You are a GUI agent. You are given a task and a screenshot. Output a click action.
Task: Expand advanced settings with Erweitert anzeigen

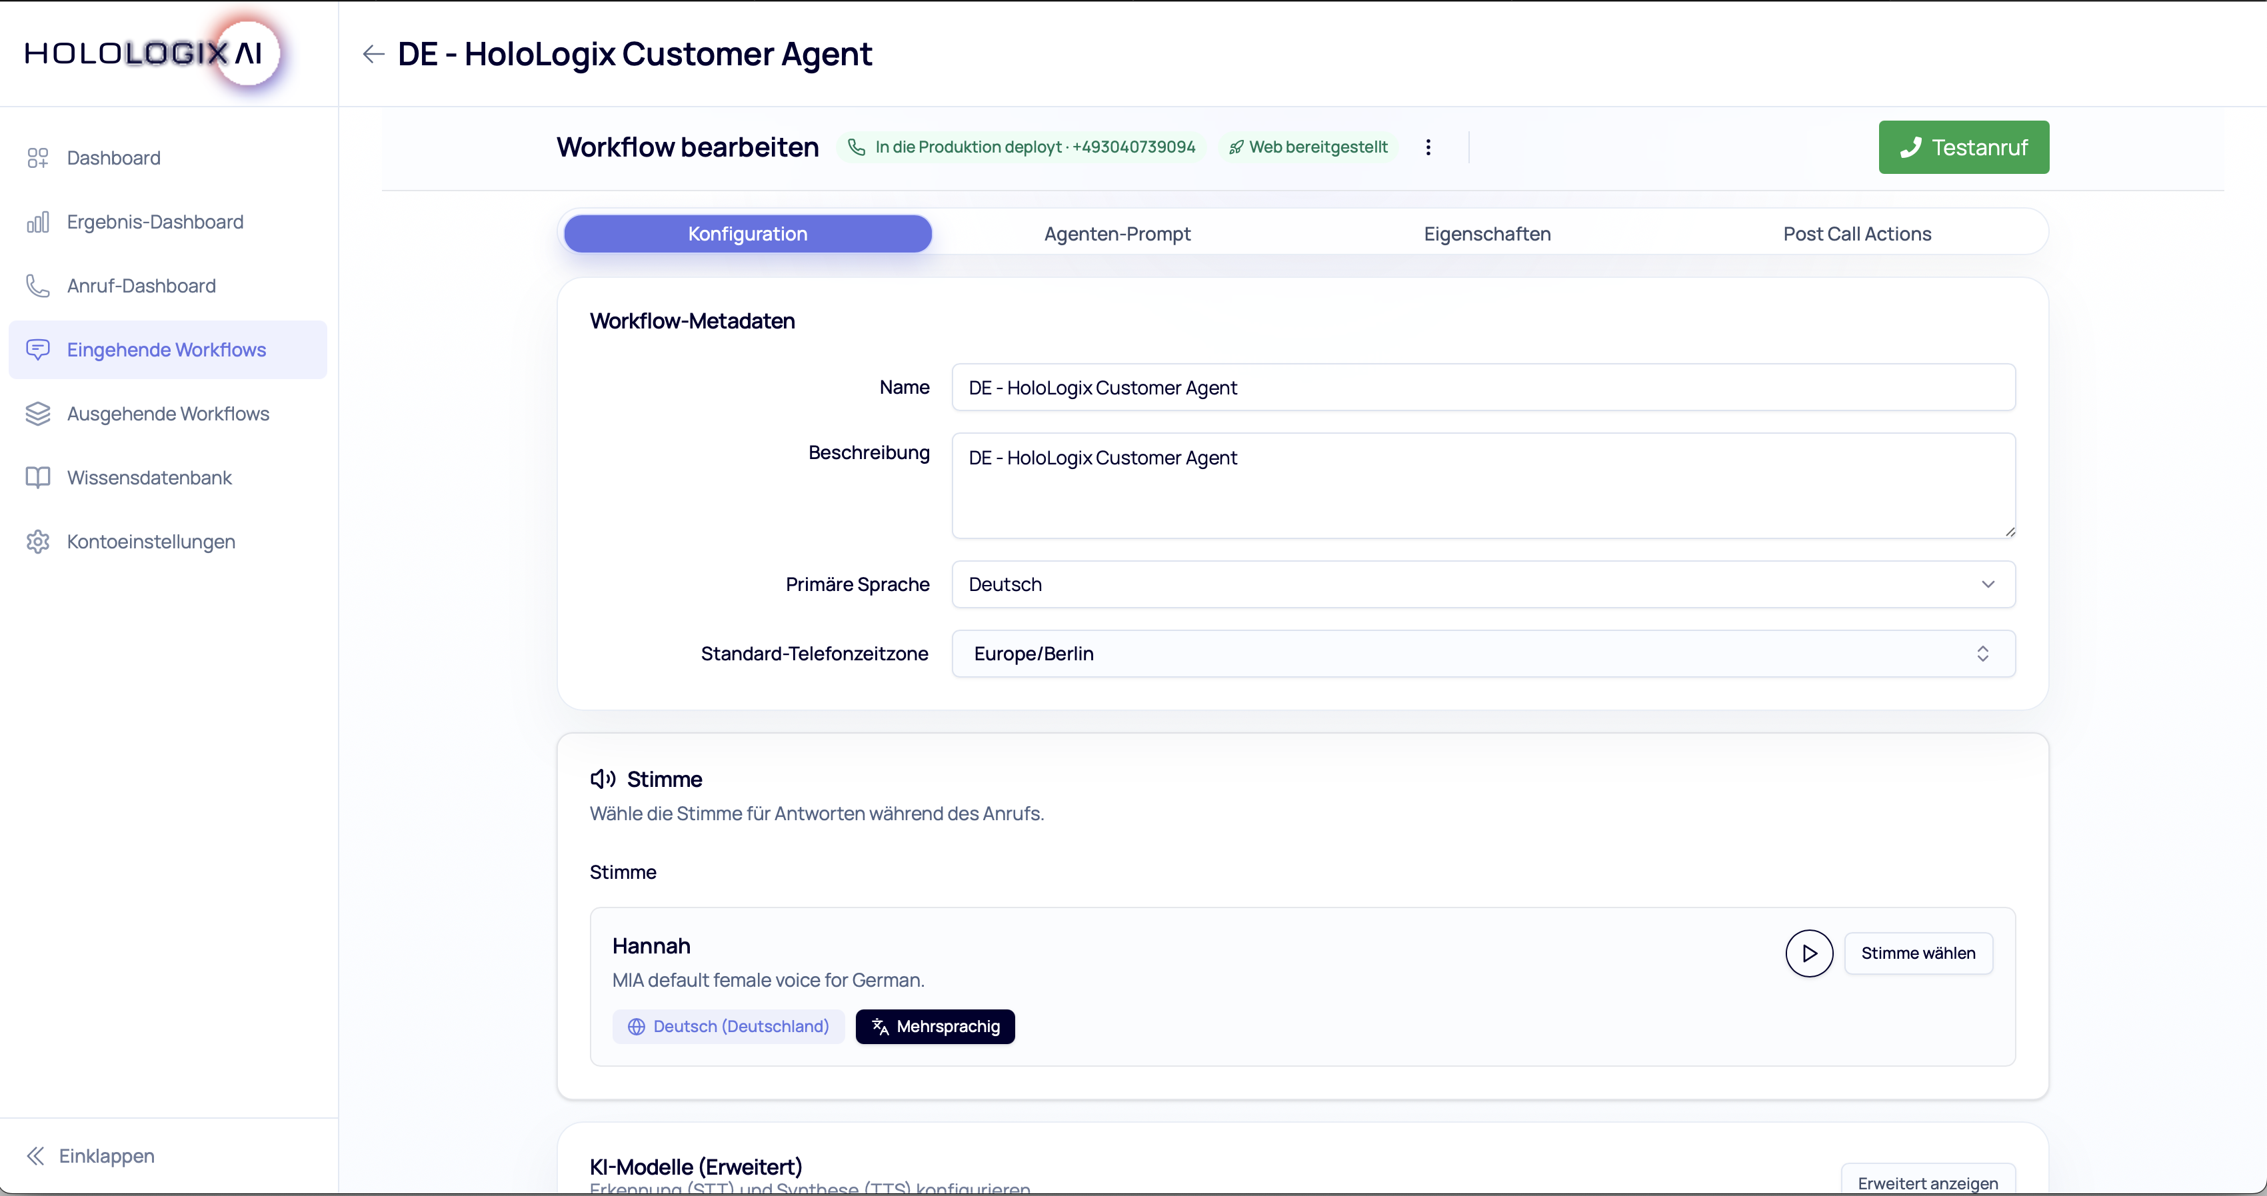pyautogui.click(x=1927, y=1183)
